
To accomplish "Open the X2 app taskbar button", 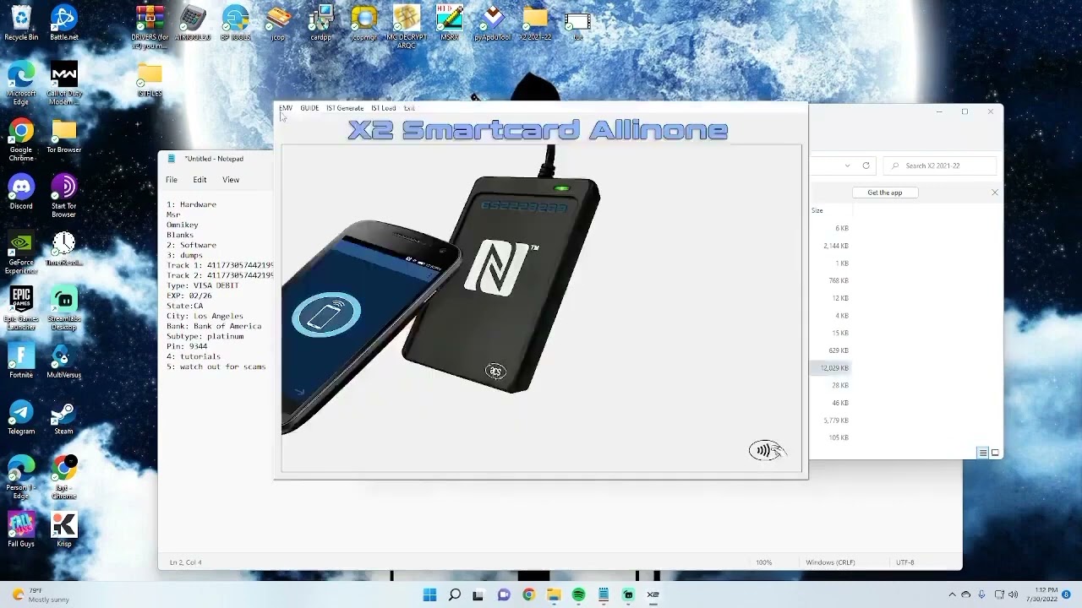I will pos(653,594).
